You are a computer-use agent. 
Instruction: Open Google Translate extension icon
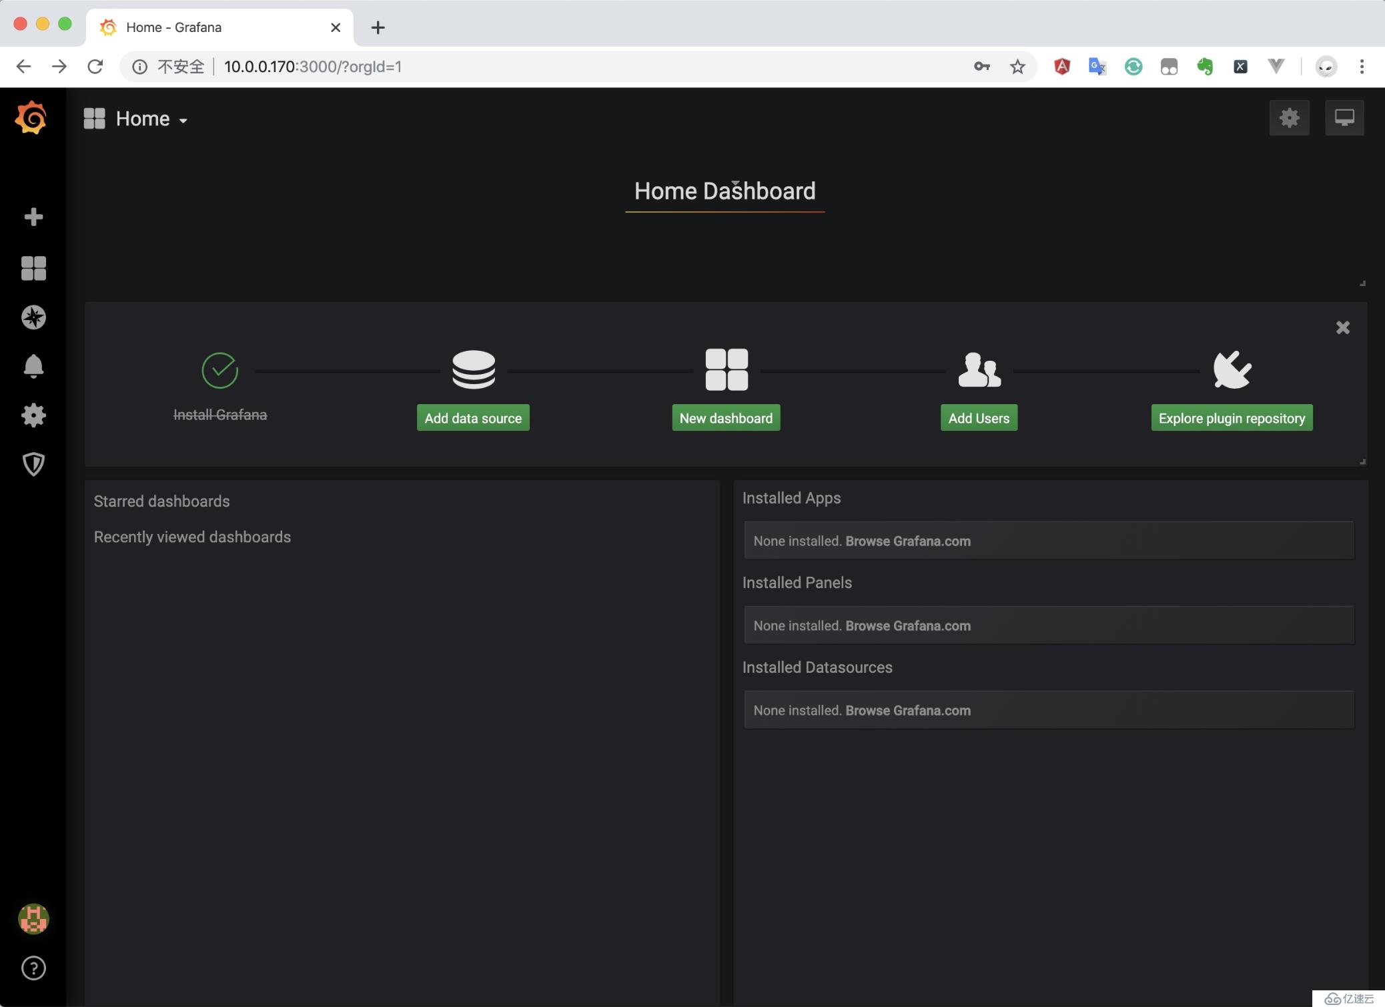tap(1097, 66)
